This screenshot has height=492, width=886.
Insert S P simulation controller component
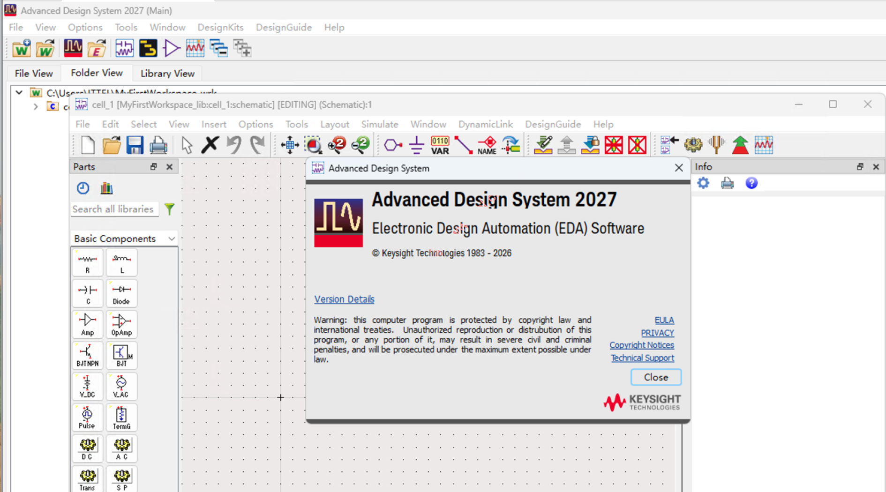pyautogui.click(x=121, y=479)
